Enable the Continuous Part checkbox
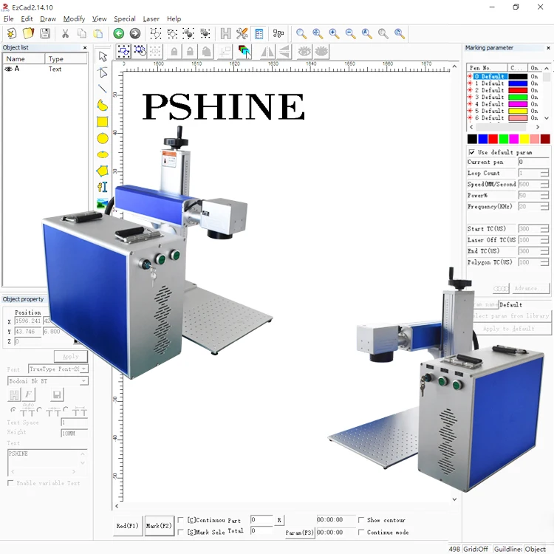The height and width of the screenshot is (554, 554). pos(180,520)
